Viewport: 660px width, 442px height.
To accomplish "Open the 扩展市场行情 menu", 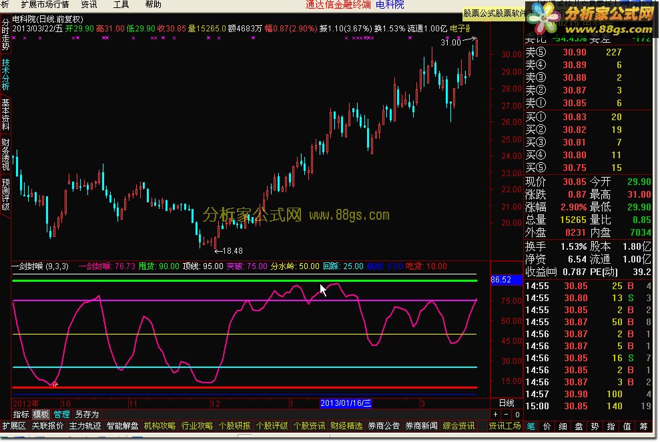I will click(45, 5).
